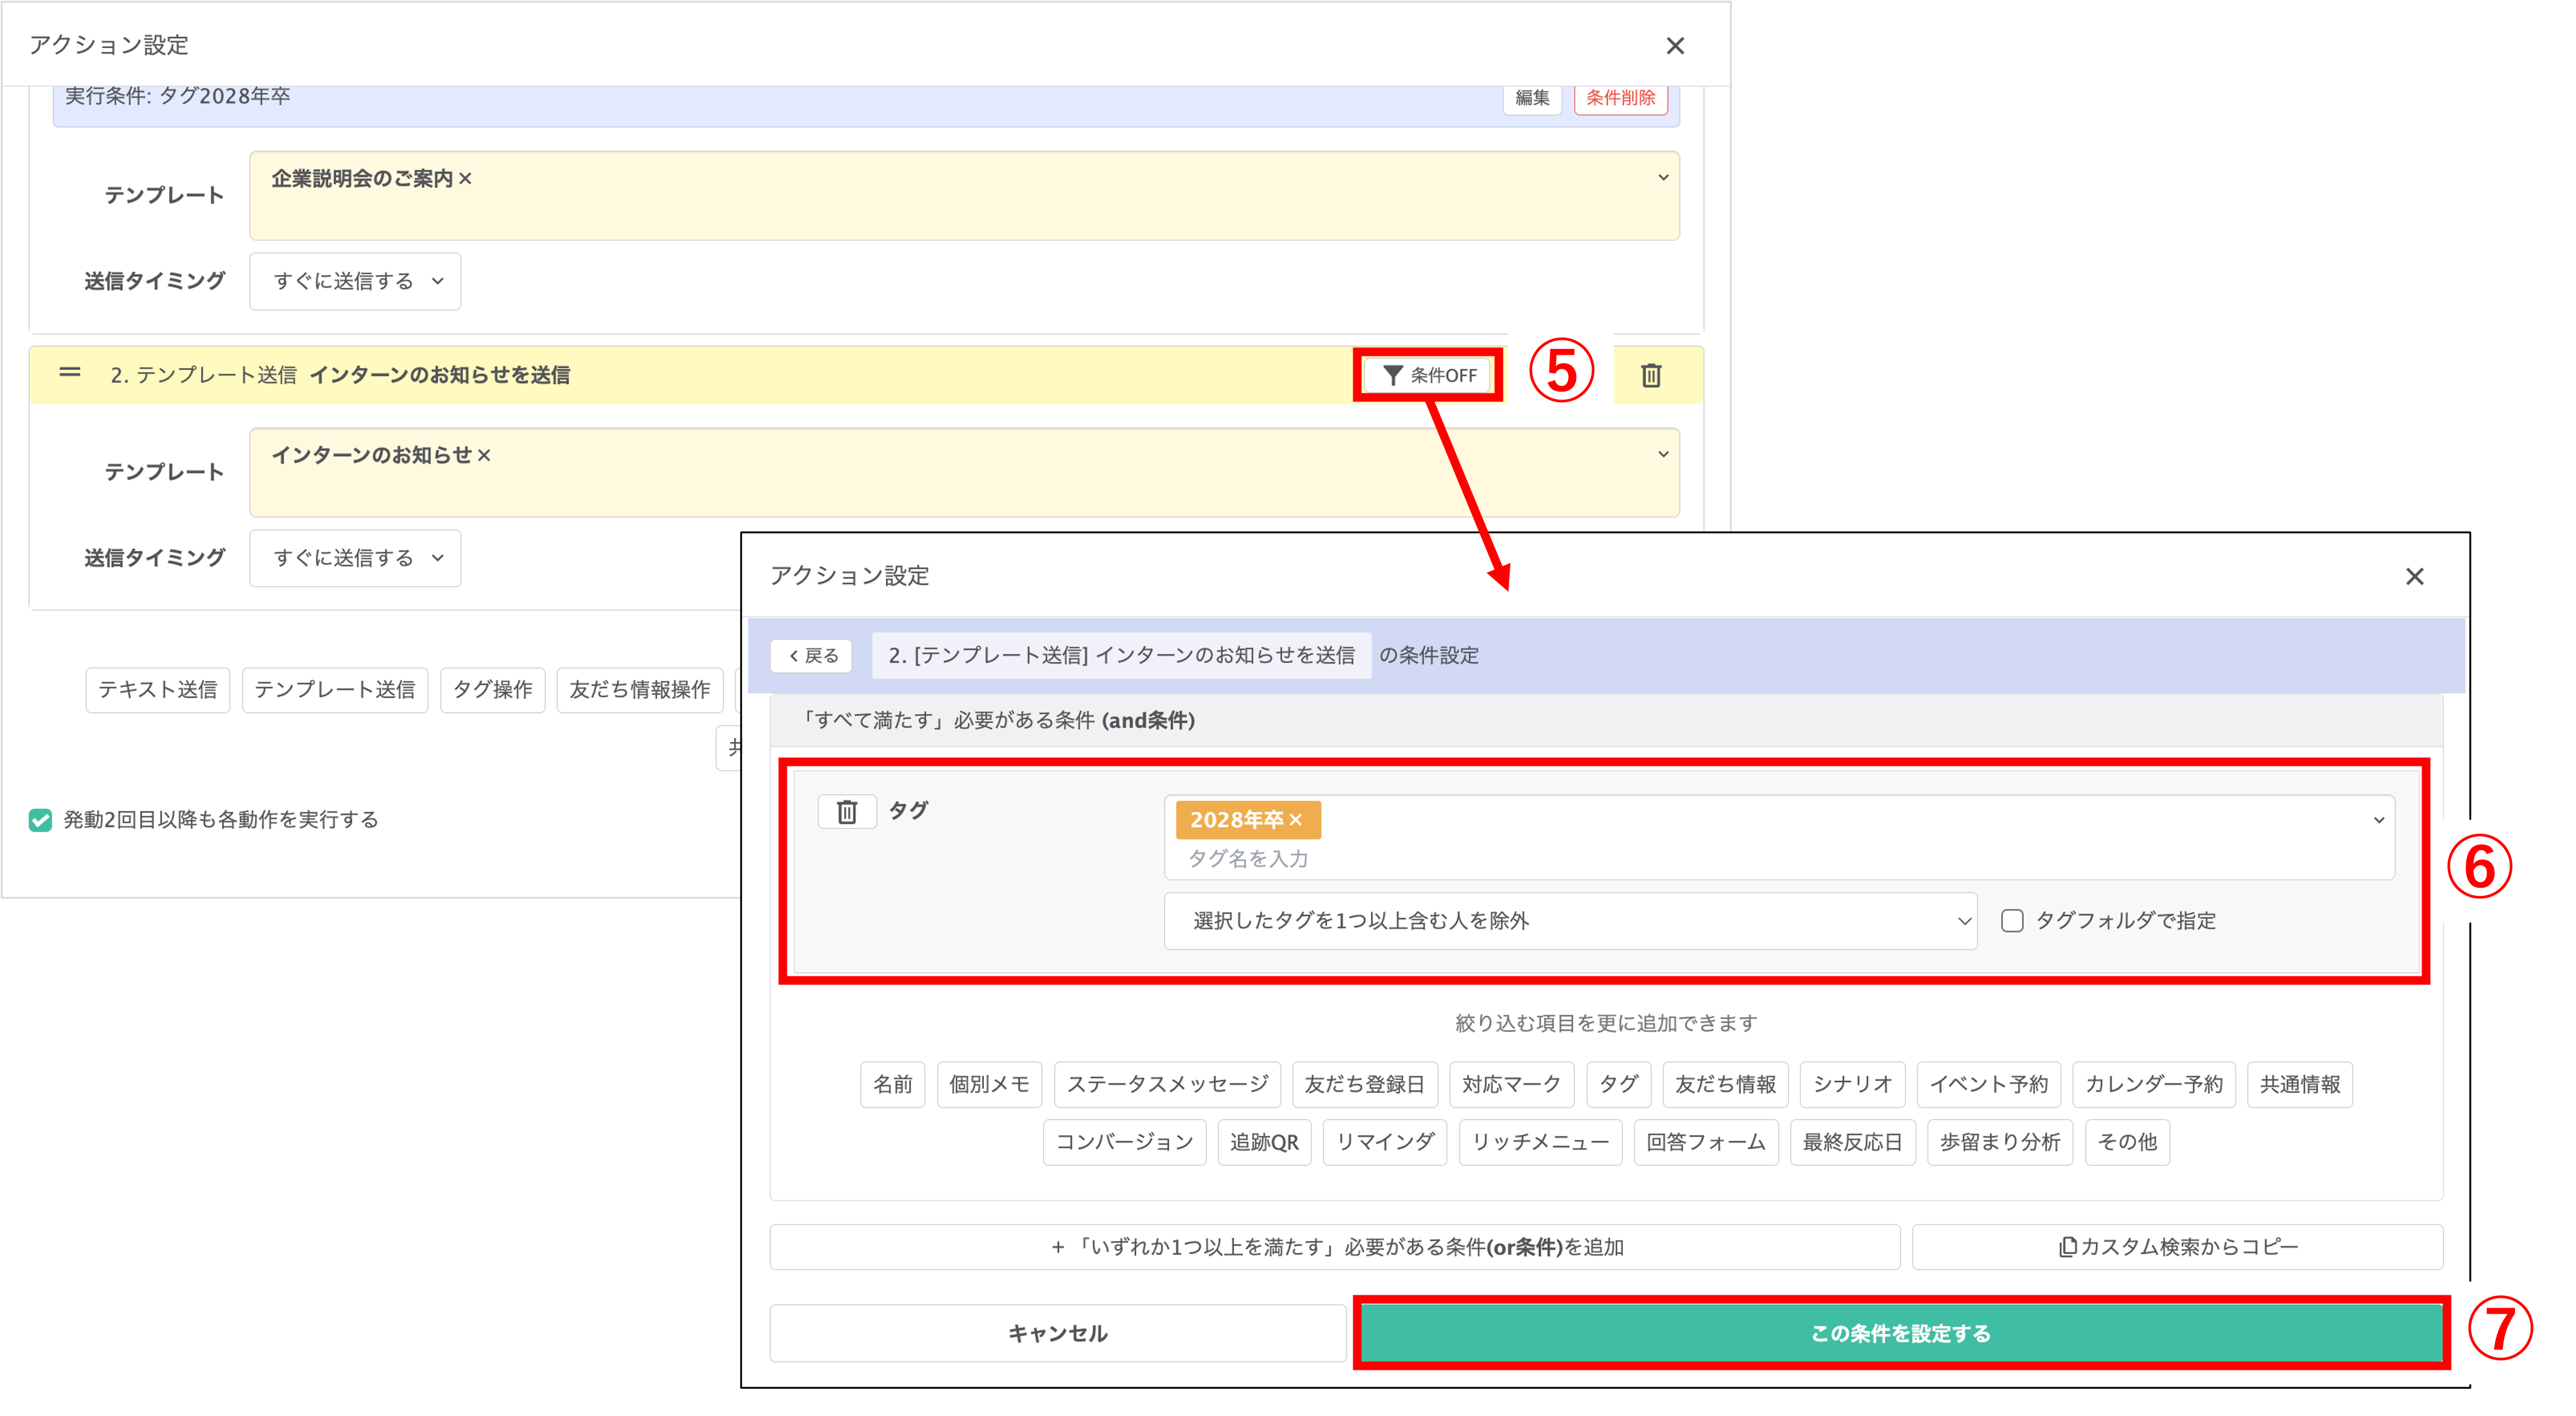Viewport: 2576px width, 1416px height.
Task: Click この条件を設定する button
Action: 1900,1333
